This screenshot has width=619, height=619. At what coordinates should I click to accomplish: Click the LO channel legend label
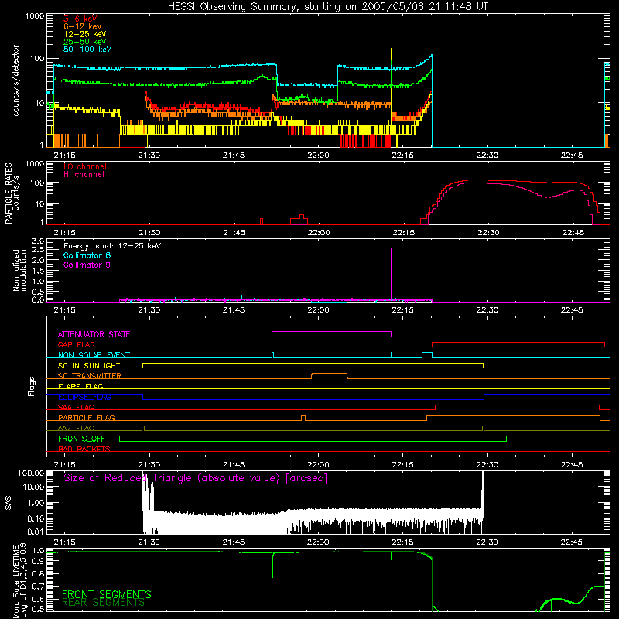[x=85, y=166]
